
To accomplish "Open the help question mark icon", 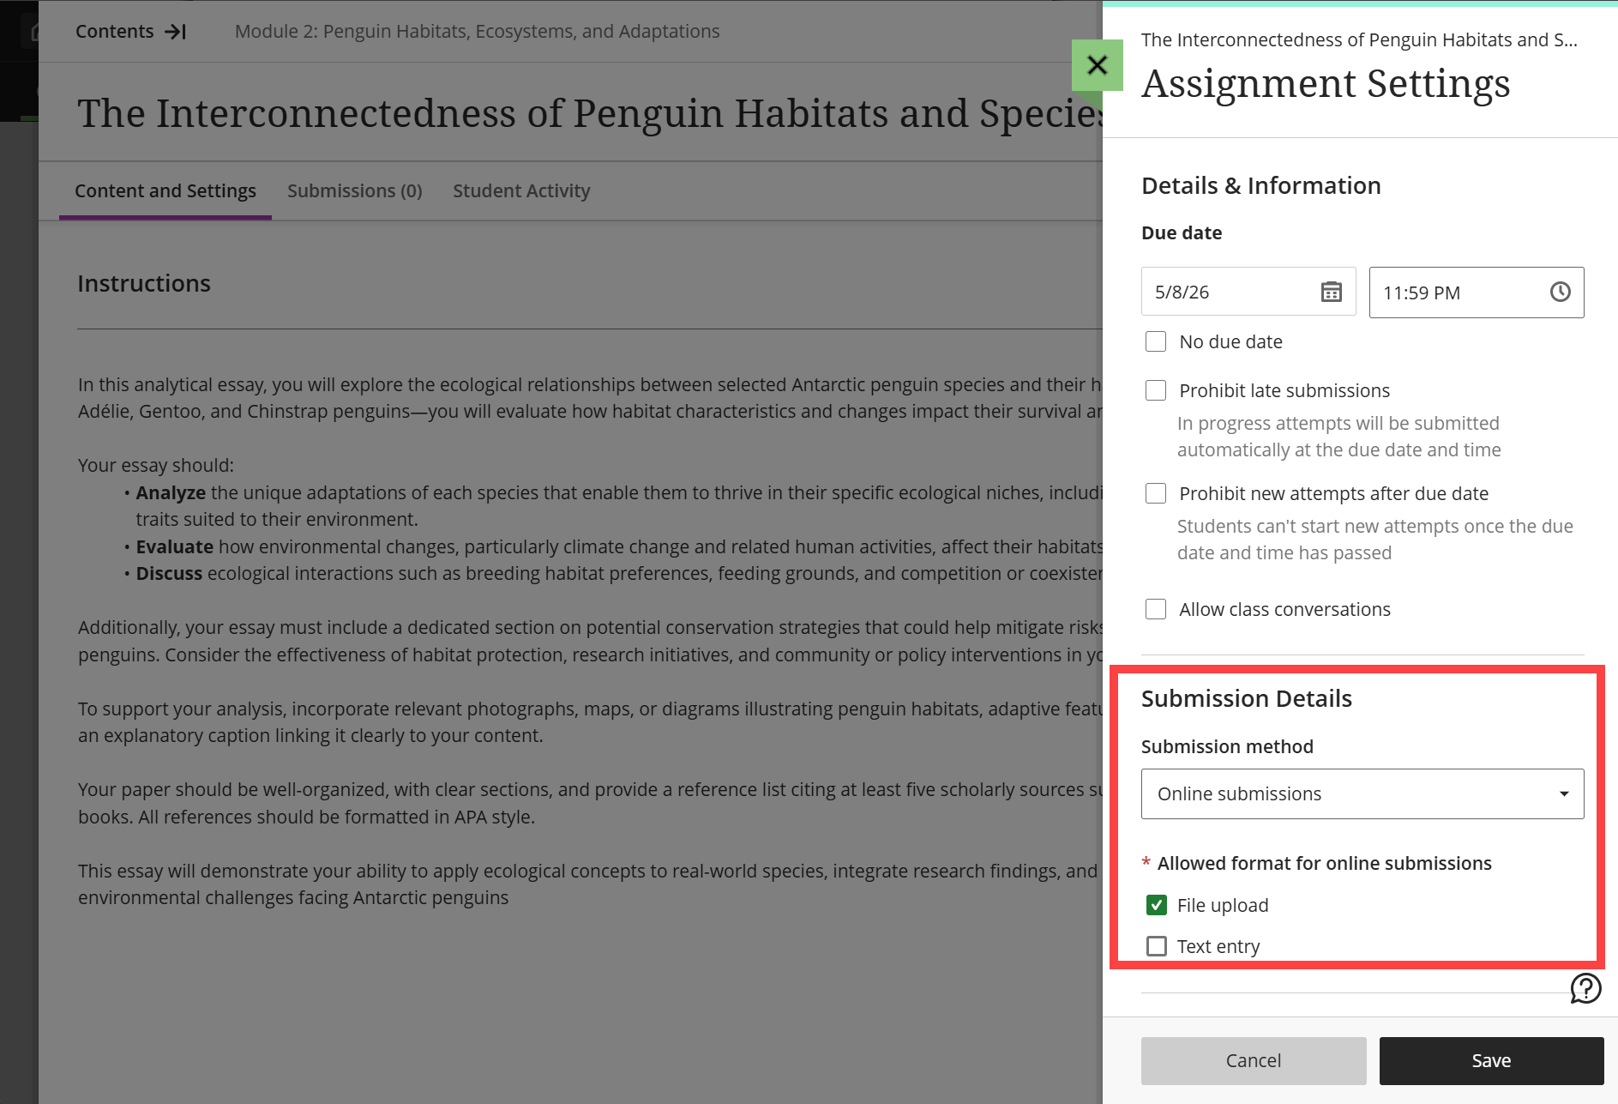I will (1585, 988).
